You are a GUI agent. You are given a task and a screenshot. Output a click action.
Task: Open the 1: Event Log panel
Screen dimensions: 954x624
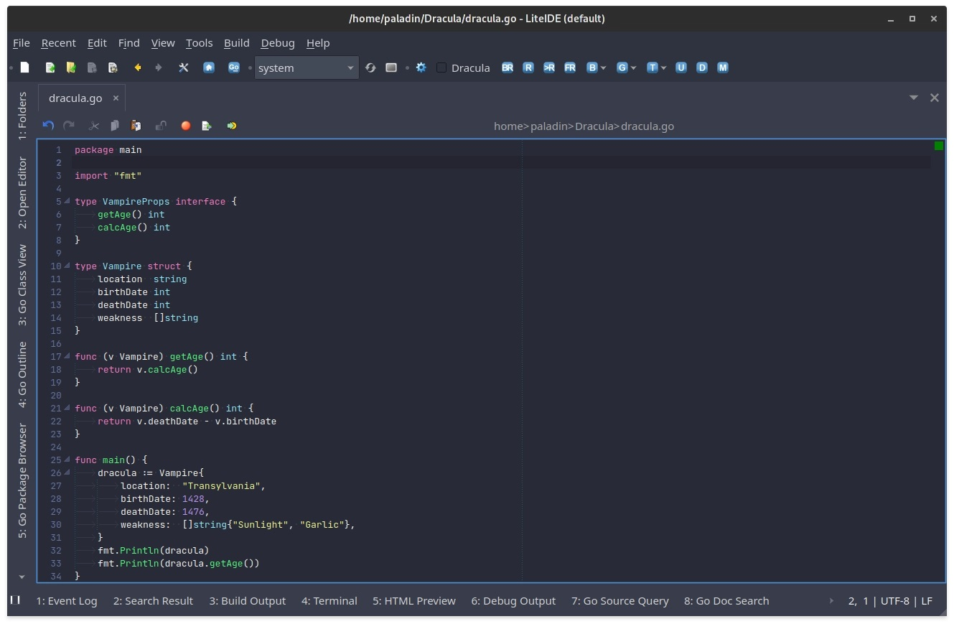67,601
